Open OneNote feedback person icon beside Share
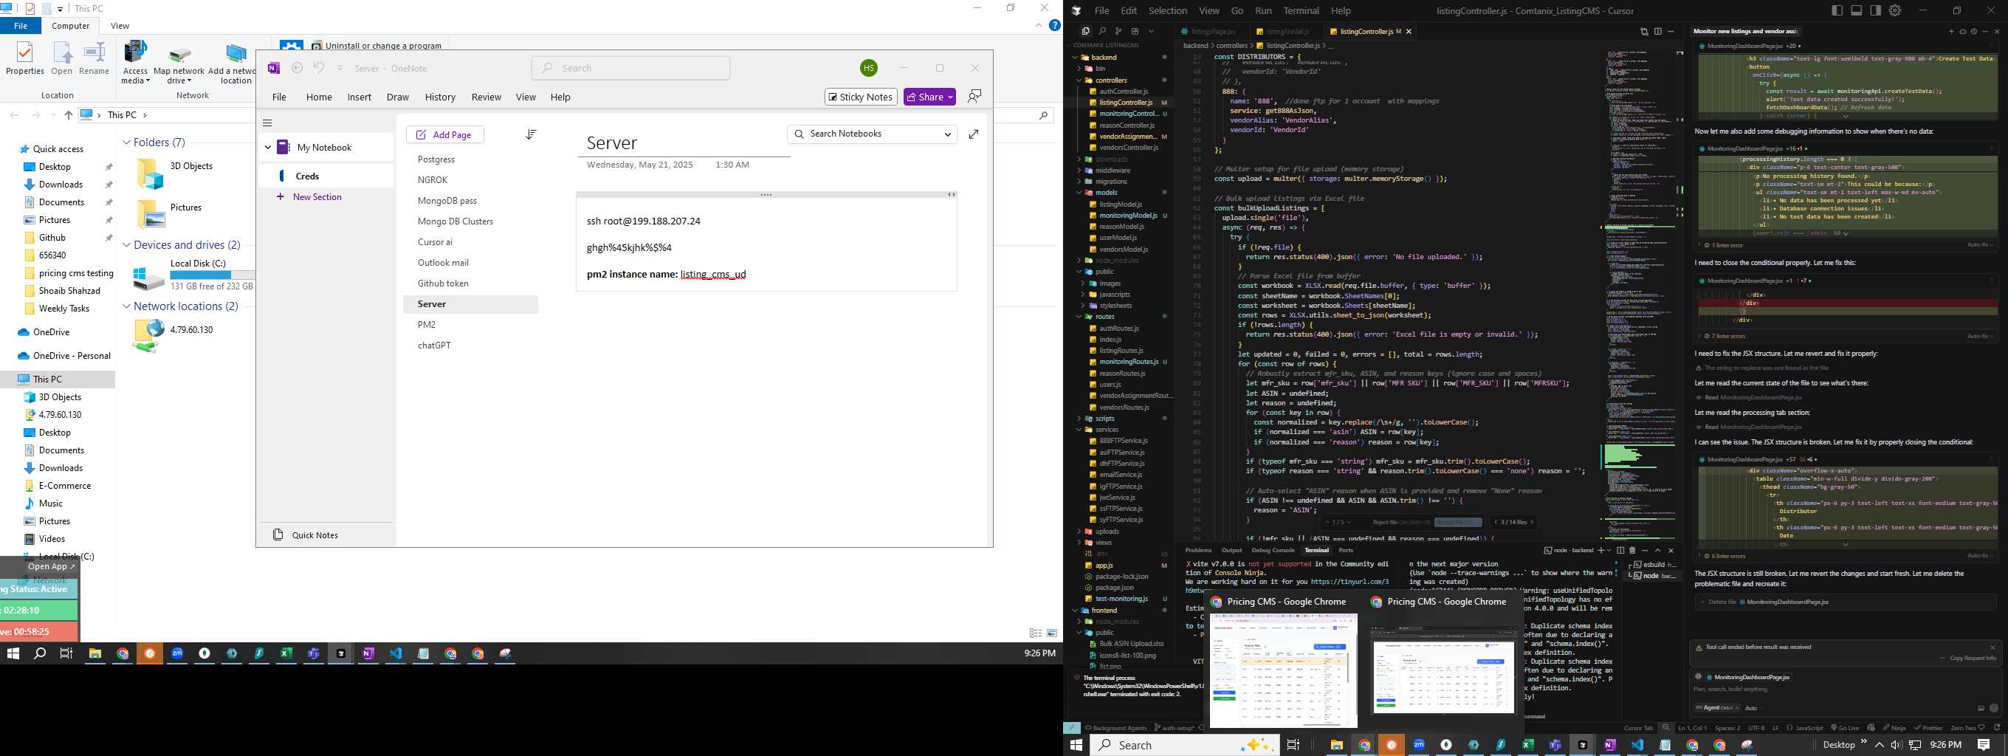The width and height of the screenshot is (2008, 756). coord(974,97)
